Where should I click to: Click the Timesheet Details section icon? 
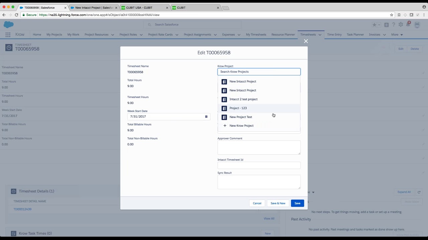[x=14, y=191]
